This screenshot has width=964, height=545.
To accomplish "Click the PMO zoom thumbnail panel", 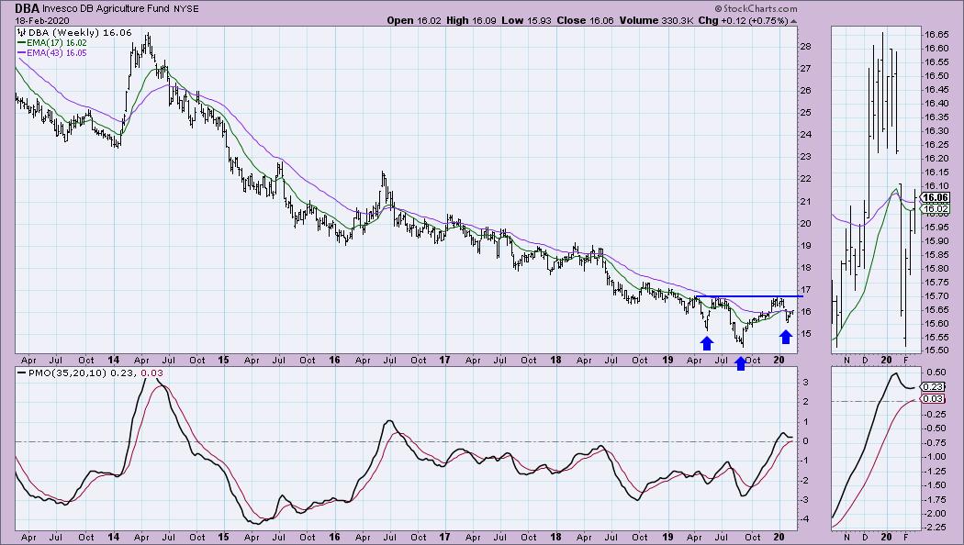I will click(876, 449).
